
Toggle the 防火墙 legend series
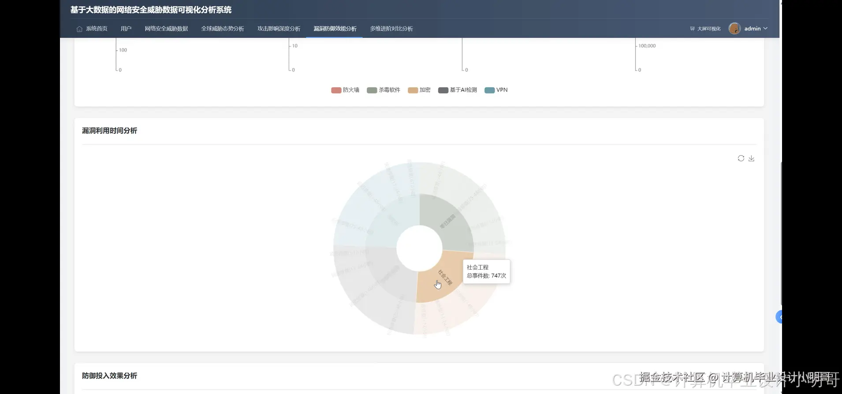pos(345,90)
